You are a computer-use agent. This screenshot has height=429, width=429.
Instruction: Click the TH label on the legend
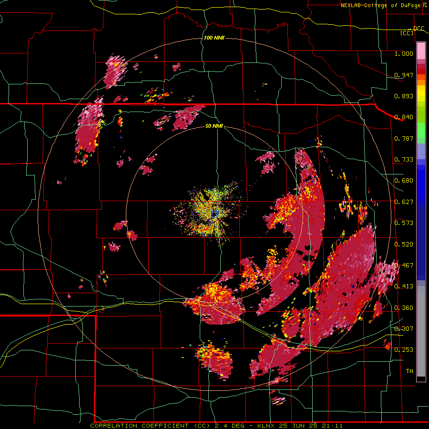coord(409,371)
